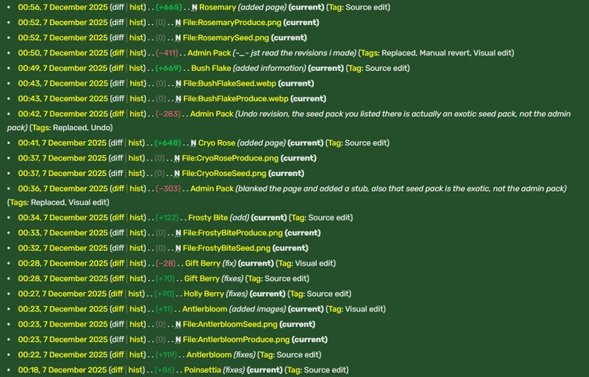Click the Tags link in 00:50 Admin Pack row
This screenshot has height=377, width=589.
coord(369,53)
